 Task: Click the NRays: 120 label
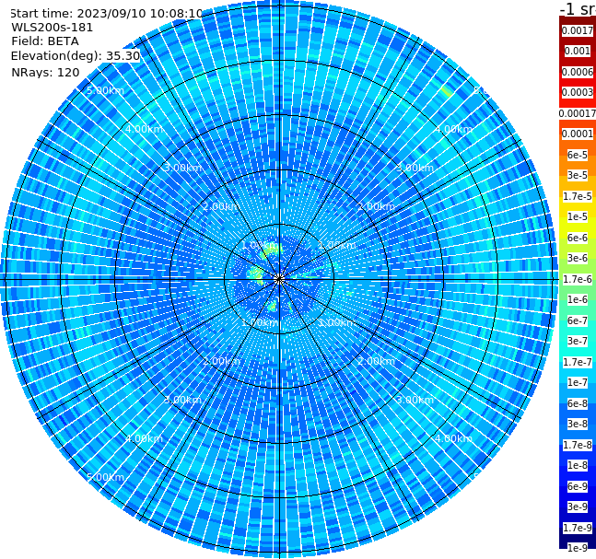(x=45, y=72)
